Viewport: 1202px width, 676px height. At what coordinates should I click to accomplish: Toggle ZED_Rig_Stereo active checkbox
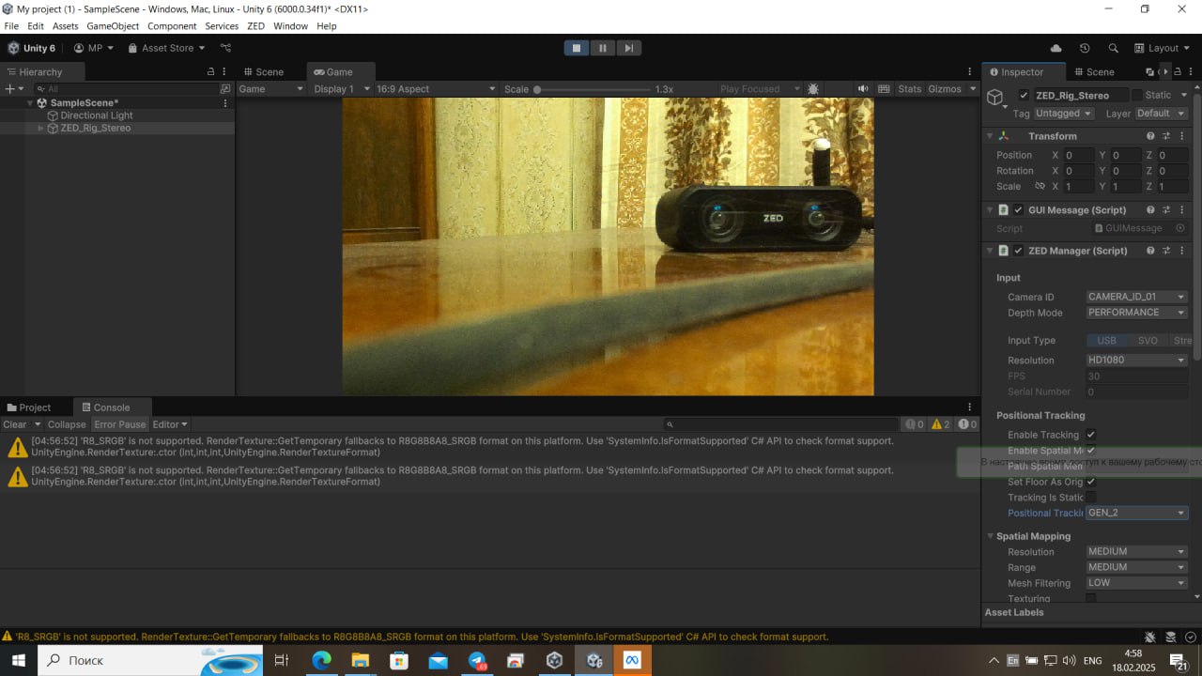coord(1024,95)
